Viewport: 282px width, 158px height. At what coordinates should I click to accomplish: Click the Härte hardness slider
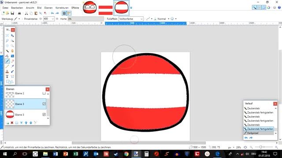(86, 19)
